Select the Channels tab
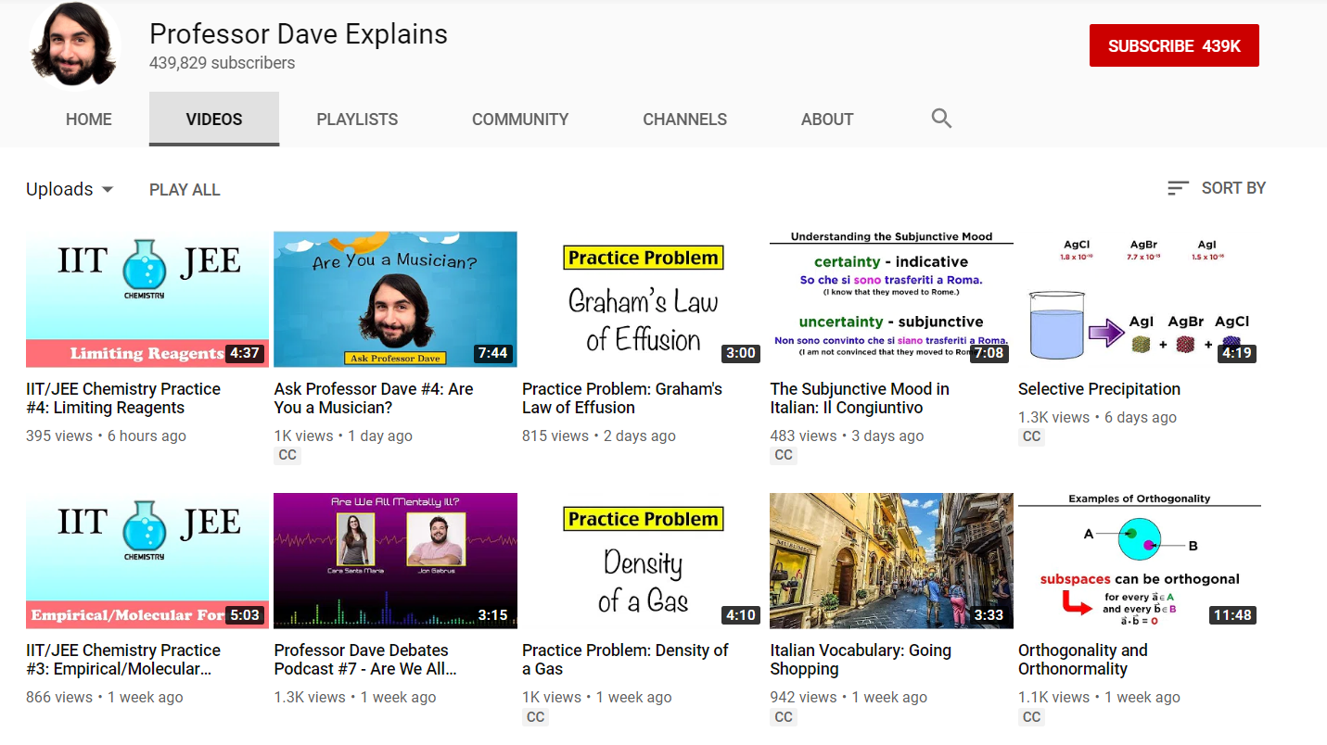 tap(684, 120)
